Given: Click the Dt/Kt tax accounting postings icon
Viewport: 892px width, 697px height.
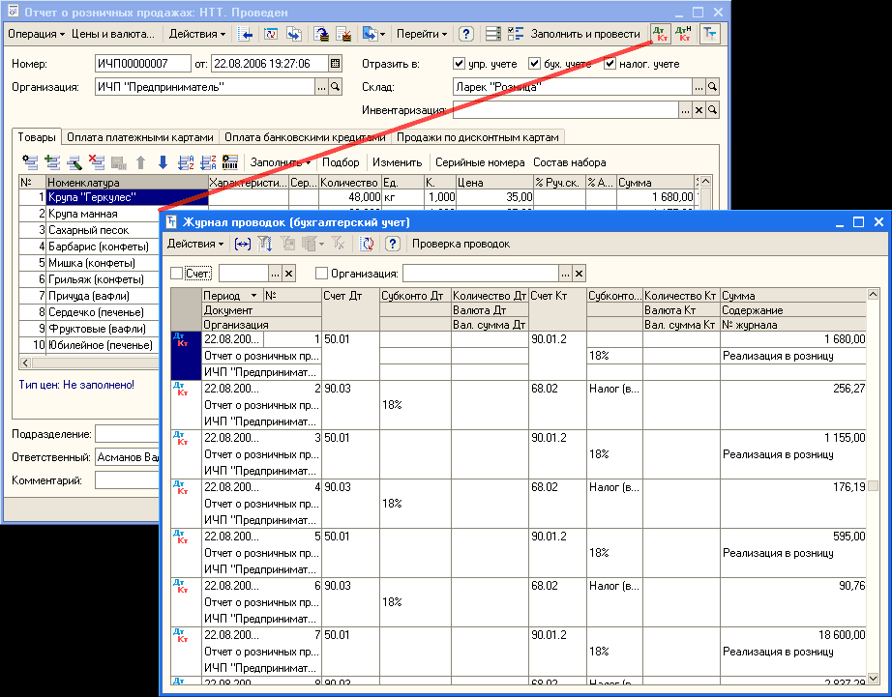Looking at the screenshot, I should (x=683, y=34).
